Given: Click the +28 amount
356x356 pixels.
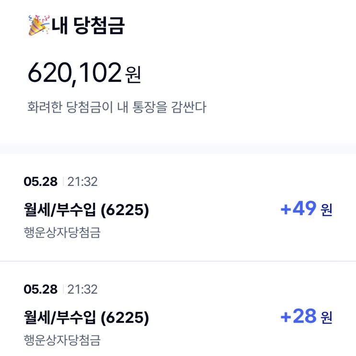Looking at the screenshot, I should click(x=298, y=317).
